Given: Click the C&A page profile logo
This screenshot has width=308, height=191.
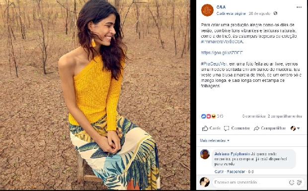Looking at the screenshot, I should 207,10.
